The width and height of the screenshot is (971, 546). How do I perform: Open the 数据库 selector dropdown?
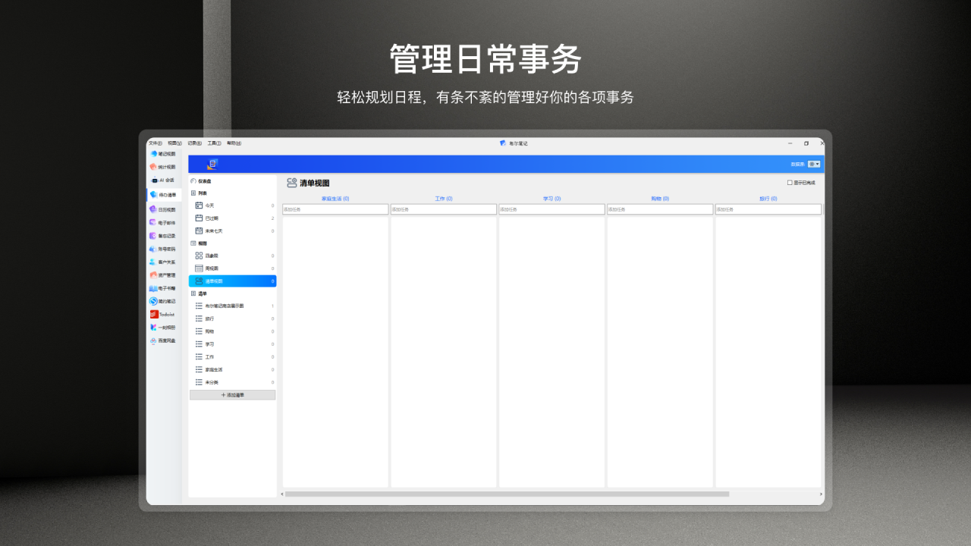pos(812,163)
